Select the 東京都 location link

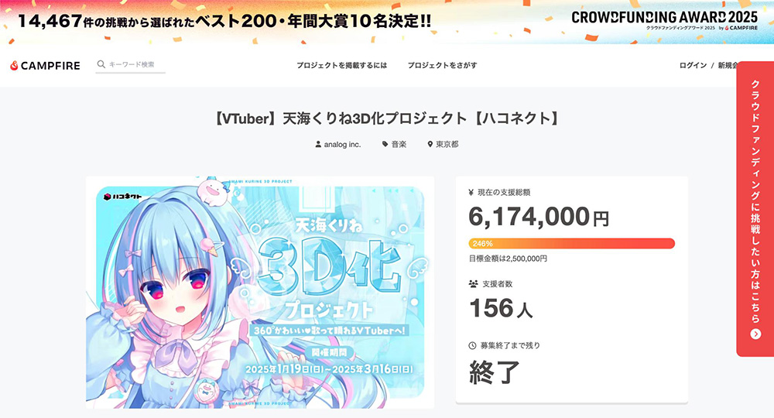point(447,144)
